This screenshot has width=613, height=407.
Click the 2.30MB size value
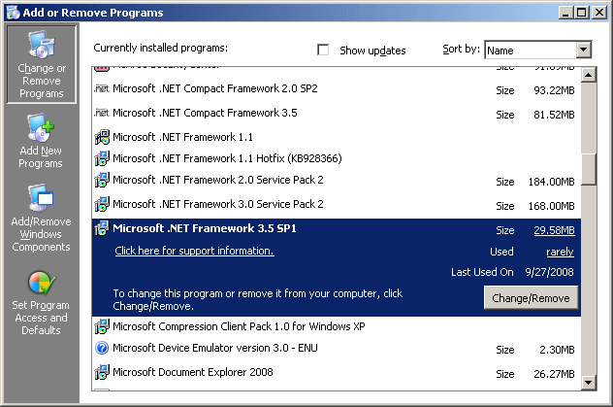click(x=557, y=350)
